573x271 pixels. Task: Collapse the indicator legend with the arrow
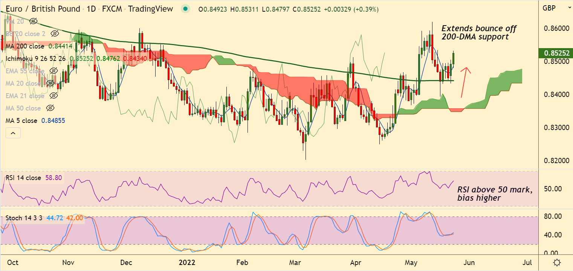point(13,133)
